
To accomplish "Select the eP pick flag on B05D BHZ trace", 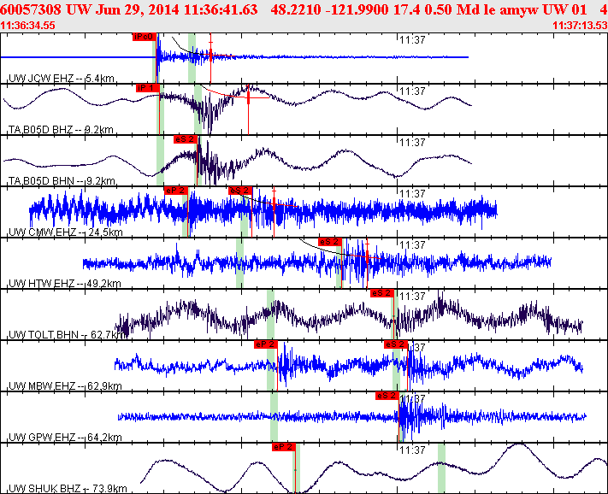I will (147, 87).
